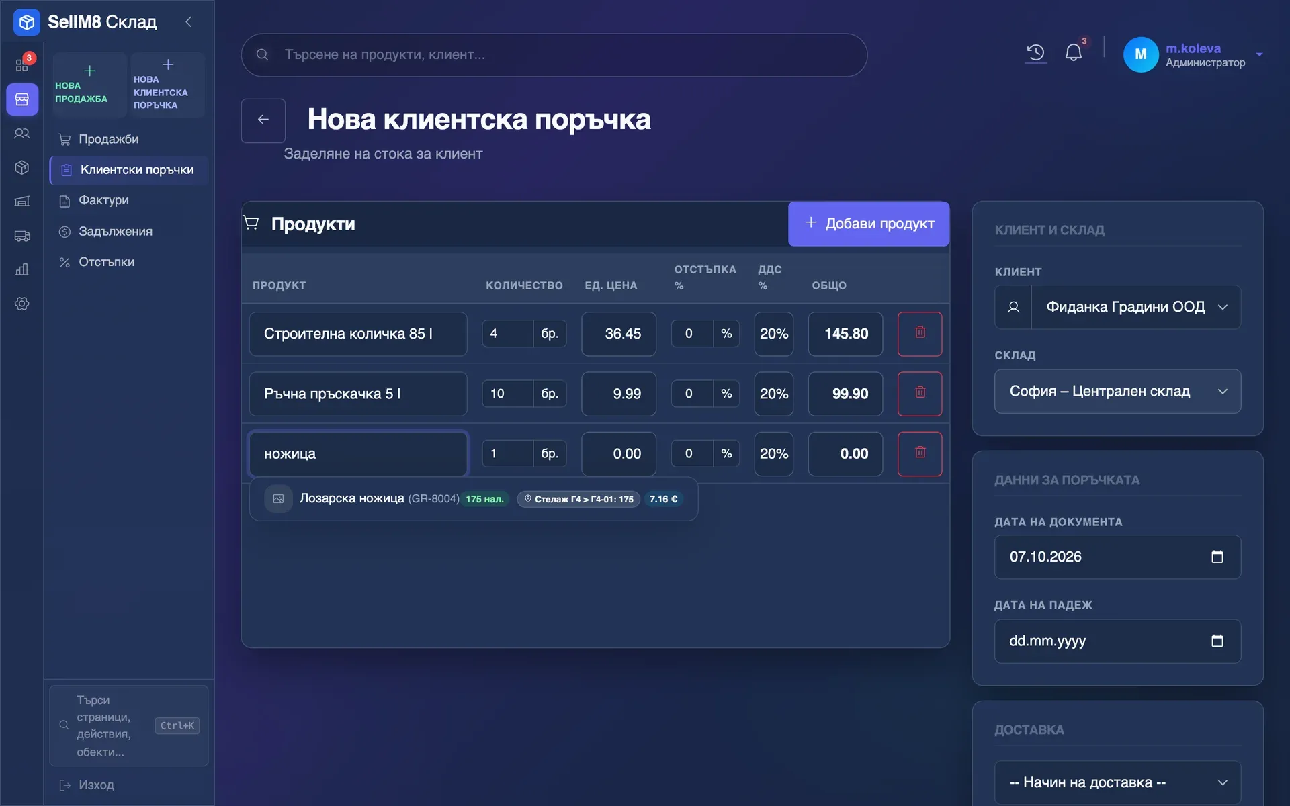The image size is (1290, 806).
Task: Open the delivery truck icon in the rail
Action: click(22, 236)
